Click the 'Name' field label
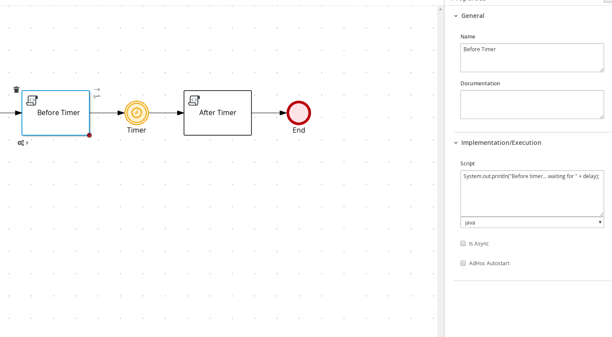The width and height of the screenshot is (612, 337). pos(468,37)
